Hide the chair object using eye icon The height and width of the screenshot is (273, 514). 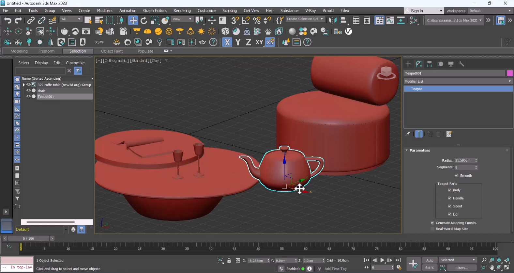click(x=28, y=91)
